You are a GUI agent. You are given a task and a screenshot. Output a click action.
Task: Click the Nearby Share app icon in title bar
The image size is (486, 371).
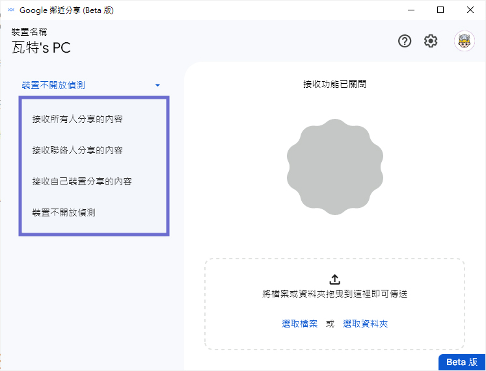tap(11, 10)
